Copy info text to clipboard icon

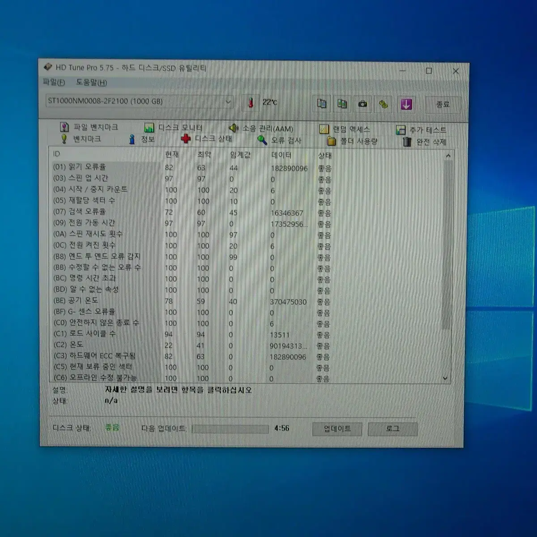[x=322, y=103]
